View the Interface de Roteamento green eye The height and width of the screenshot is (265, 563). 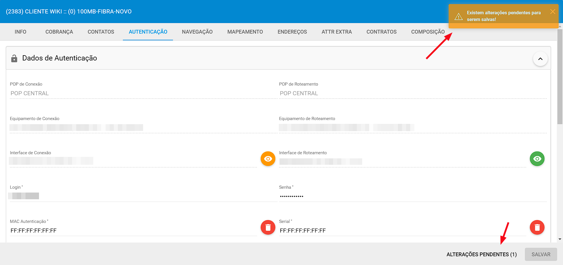pos(537,159)
